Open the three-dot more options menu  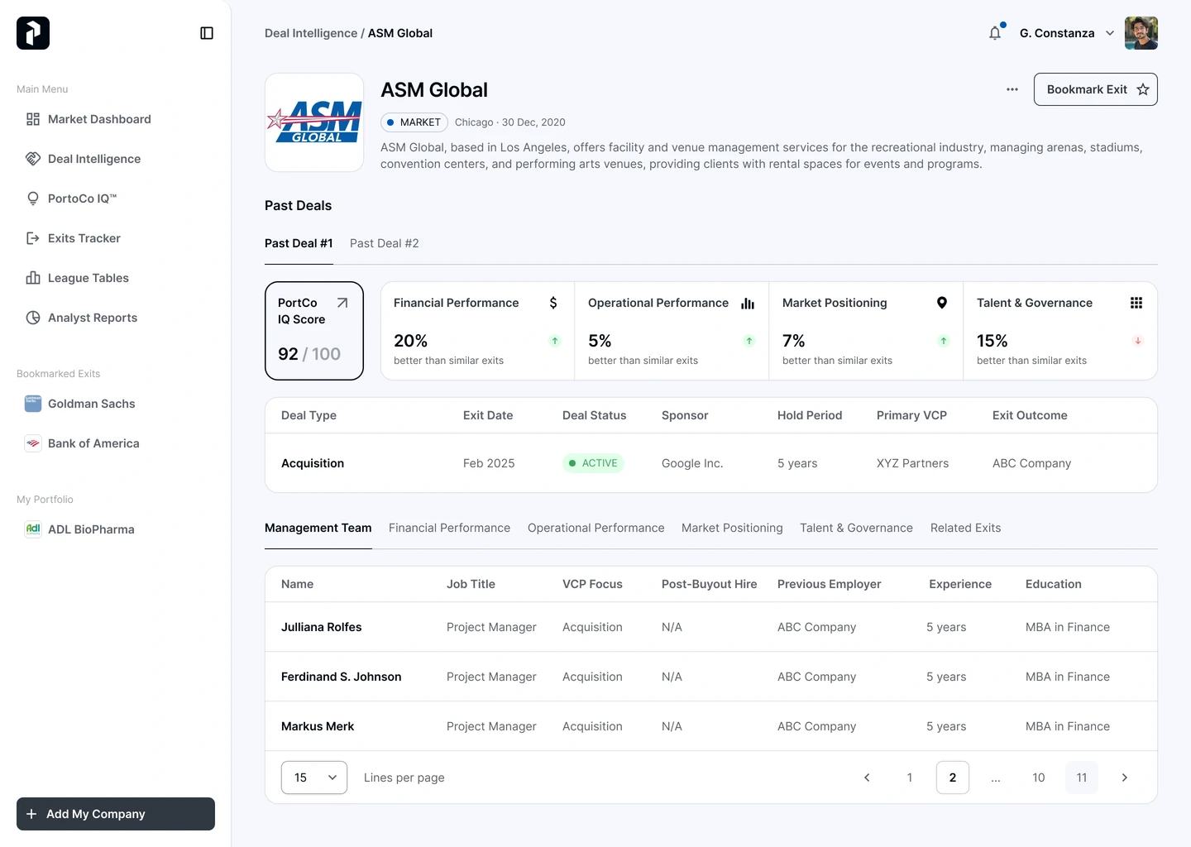tap(1012, 89)
